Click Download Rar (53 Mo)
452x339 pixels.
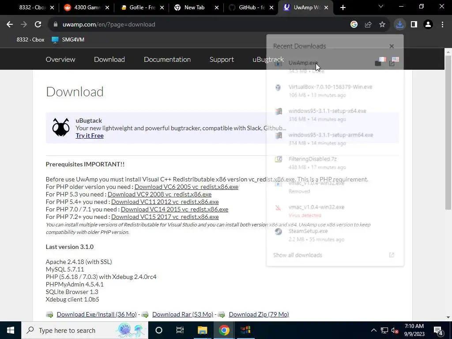pos(183,314)
